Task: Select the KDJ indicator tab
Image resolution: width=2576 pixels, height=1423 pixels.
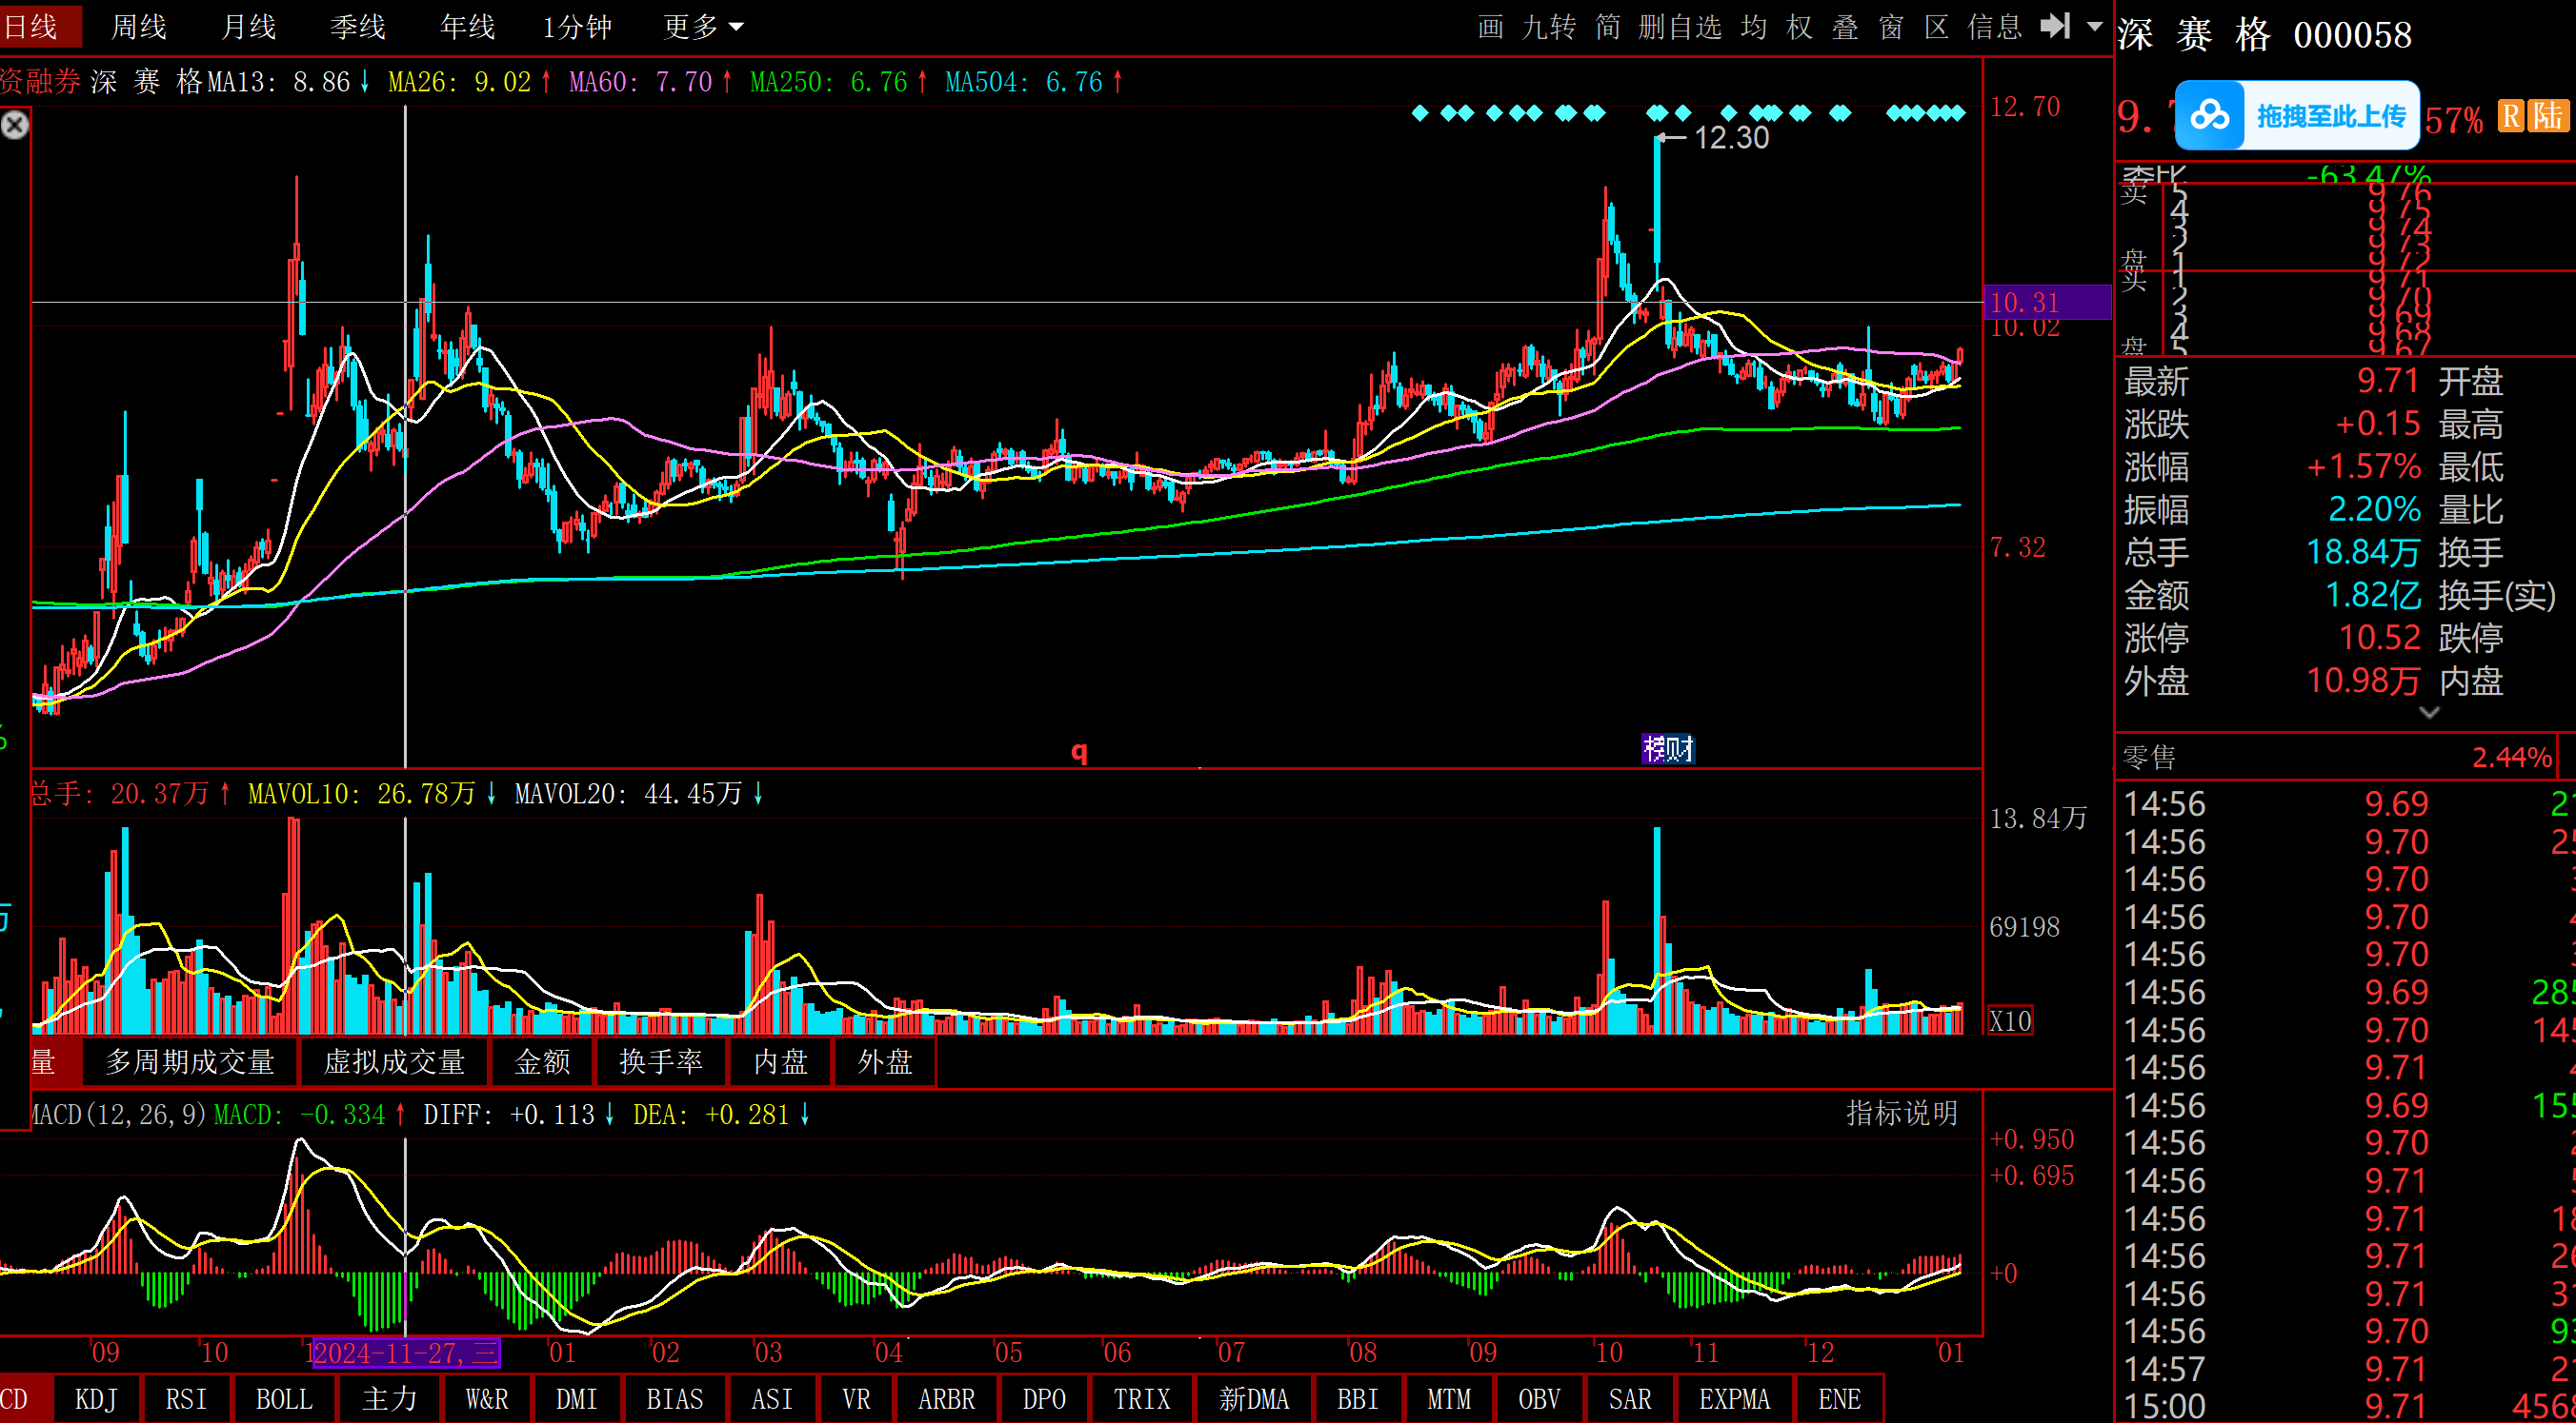Action: [96, 1399]
